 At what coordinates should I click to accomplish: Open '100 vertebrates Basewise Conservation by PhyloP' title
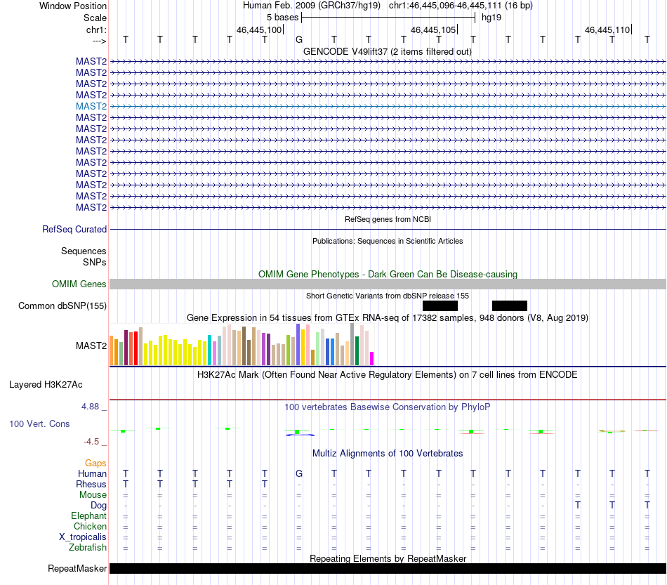coord(388,407)
